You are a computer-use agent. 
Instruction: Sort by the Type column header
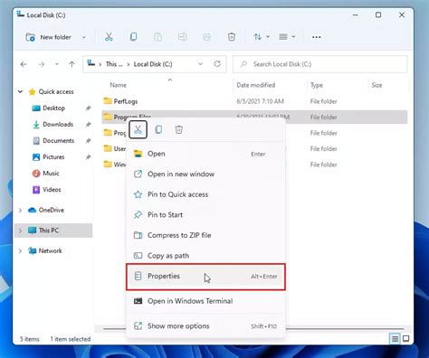click(x=317, y=85)
